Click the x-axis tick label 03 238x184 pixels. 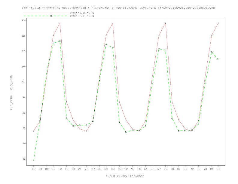[40, 169]
